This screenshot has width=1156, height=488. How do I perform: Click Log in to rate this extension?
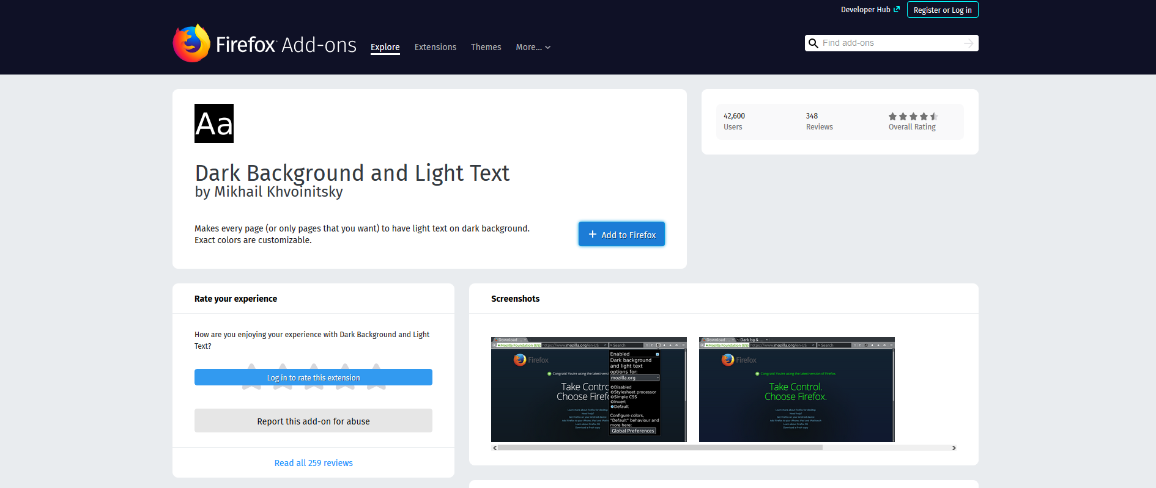313,378
